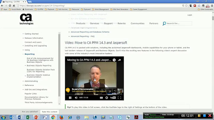The width and height of the screenshot is (214, 120).
Task: Open the CA PPM bookmarks folder
Action: click(x=39, y=9)
